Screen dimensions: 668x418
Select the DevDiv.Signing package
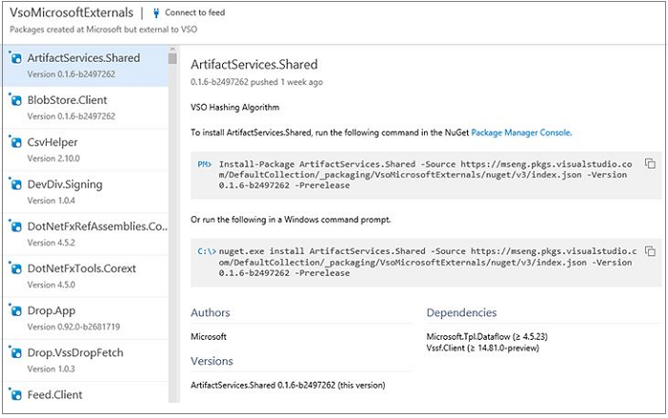(86, 192)
